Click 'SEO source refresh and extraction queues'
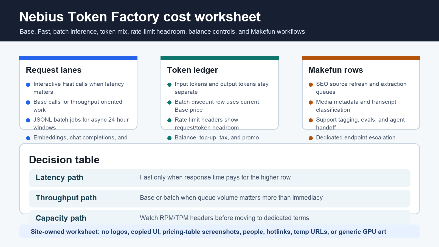 (x=361, y=88)
